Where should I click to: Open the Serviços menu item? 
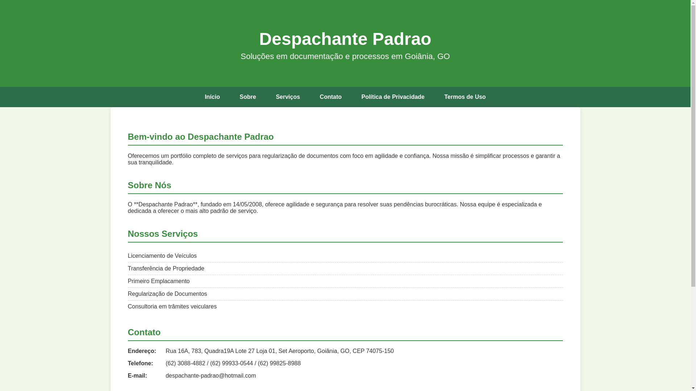288,97
